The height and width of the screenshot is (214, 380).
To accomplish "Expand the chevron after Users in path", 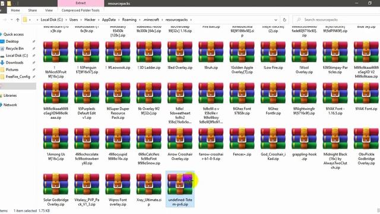I will point(81,20).
